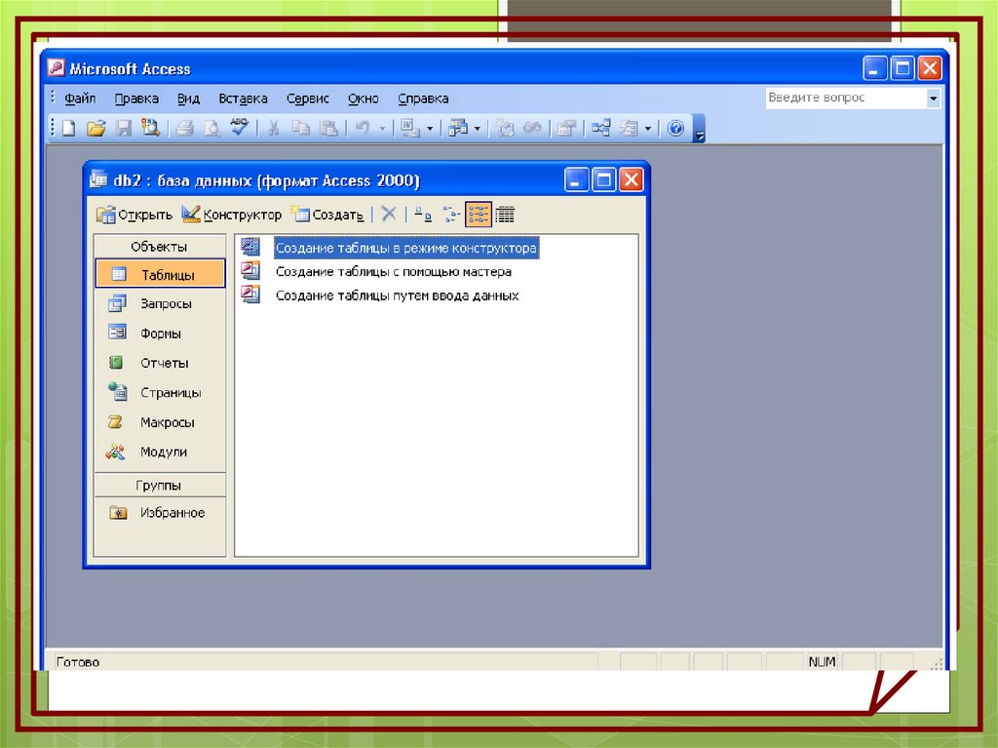
Task: Click the New database icon
Action: [69, 129]
